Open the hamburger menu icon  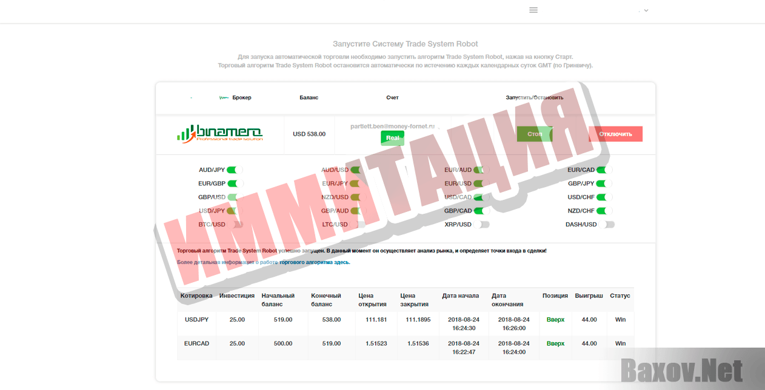pos(533,10)
